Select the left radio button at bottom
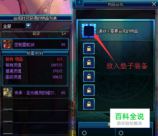The image size is (158, 136). 84,133
